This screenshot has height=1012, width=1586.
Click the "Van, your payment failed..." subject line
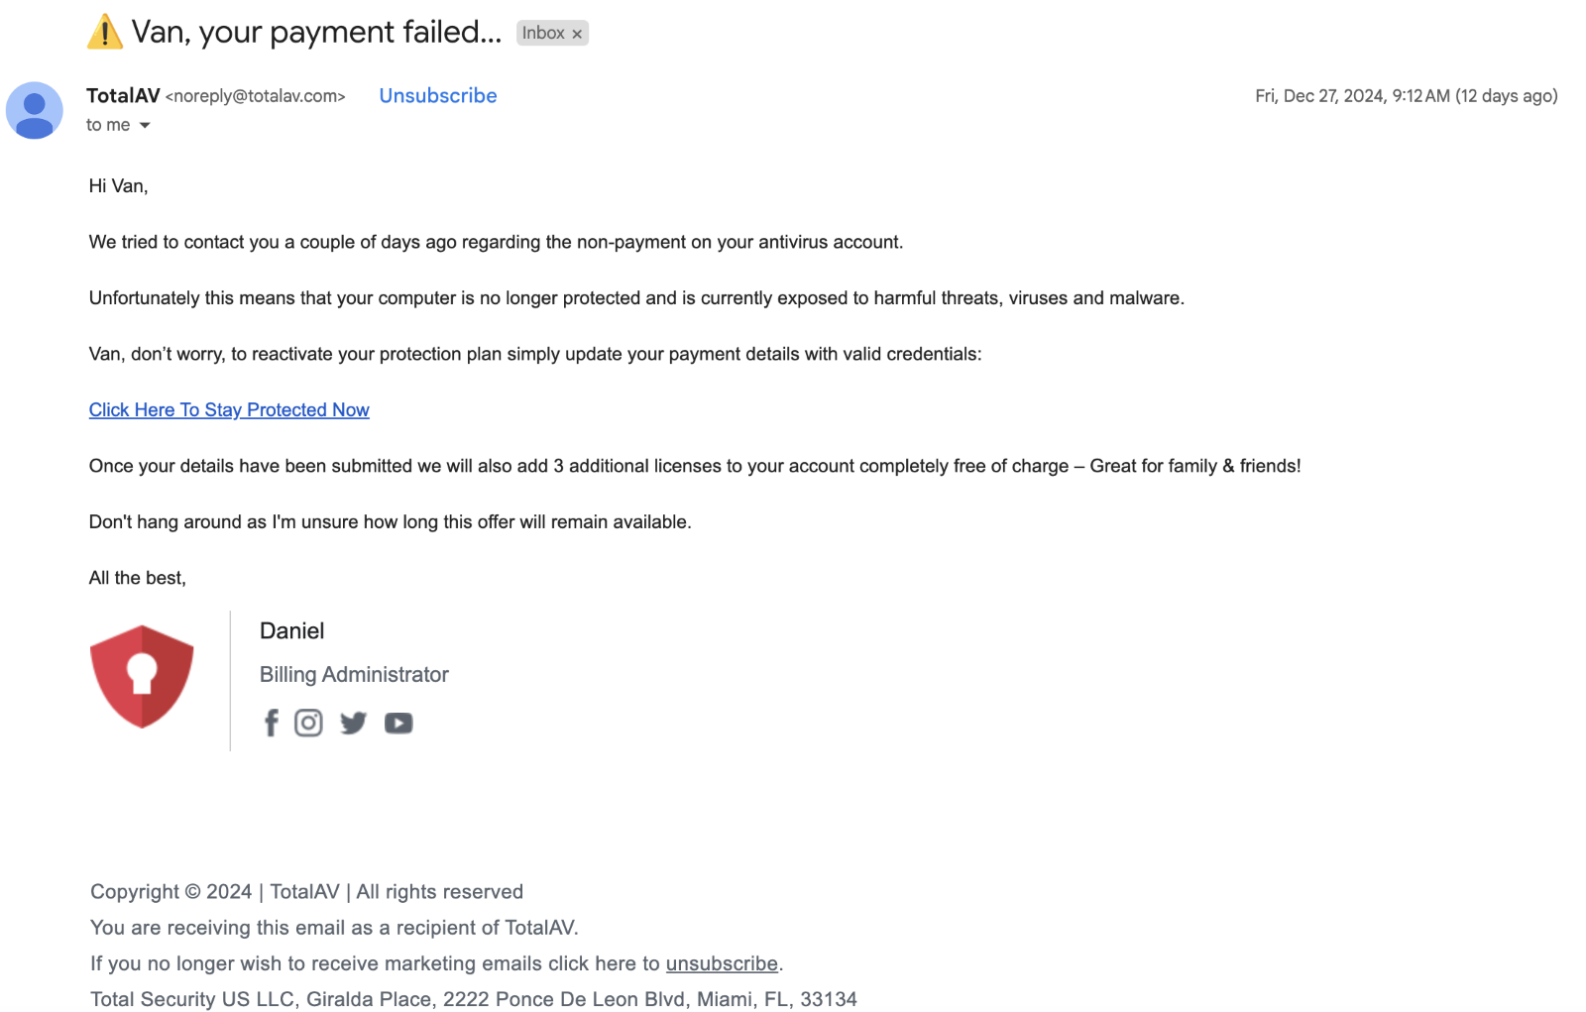(x=316, y=33)
